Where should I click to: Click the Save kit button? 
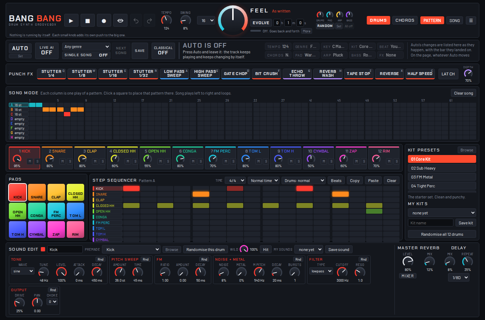[x=466, y=223]
